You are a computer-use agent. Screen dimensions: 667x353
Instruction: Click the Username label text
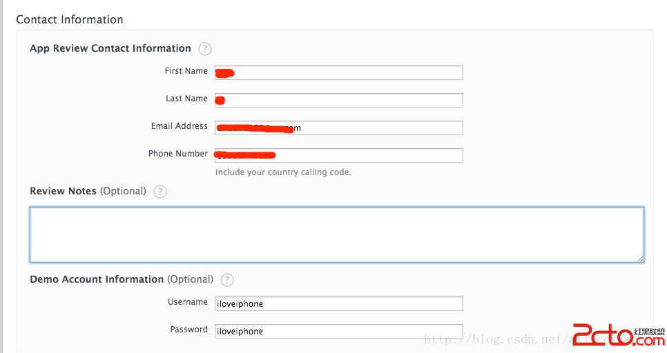(187, 303)
